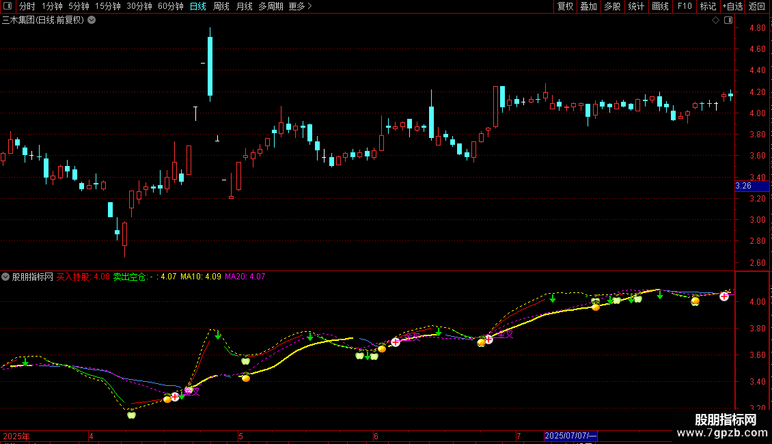The width and height of the screenshot is (772, 444).
Task: Click the month 4 marker on timeline
Action: click(x=91, y=436)
